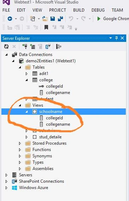Click the Connect to Windows Azure icon
Viewport: 129px width, 201px height.
tap(40, 46)
